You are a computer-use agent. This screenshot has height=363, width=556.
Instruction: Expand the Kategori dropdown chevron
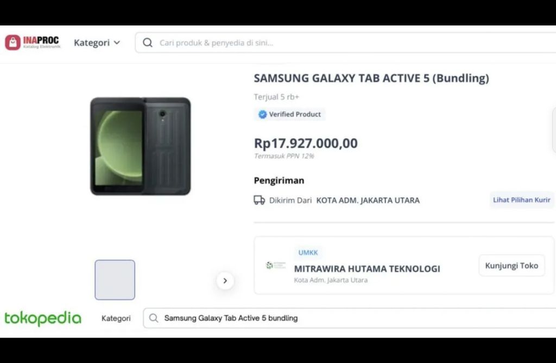tap(117, 43)
